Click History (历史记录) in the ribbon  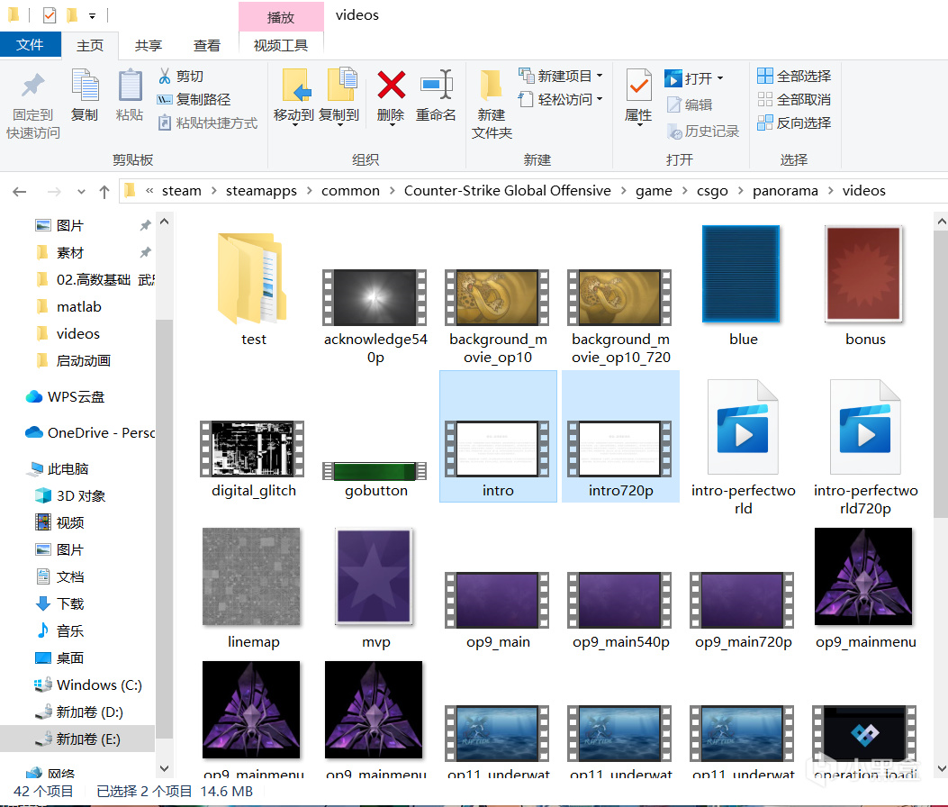tap(702, 131)
